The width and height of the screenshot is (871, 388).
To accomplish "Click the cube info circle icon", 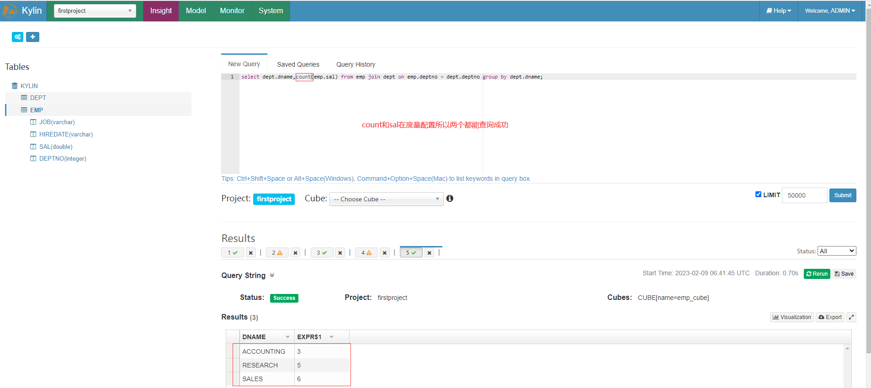I will click(x=450, y=198).
